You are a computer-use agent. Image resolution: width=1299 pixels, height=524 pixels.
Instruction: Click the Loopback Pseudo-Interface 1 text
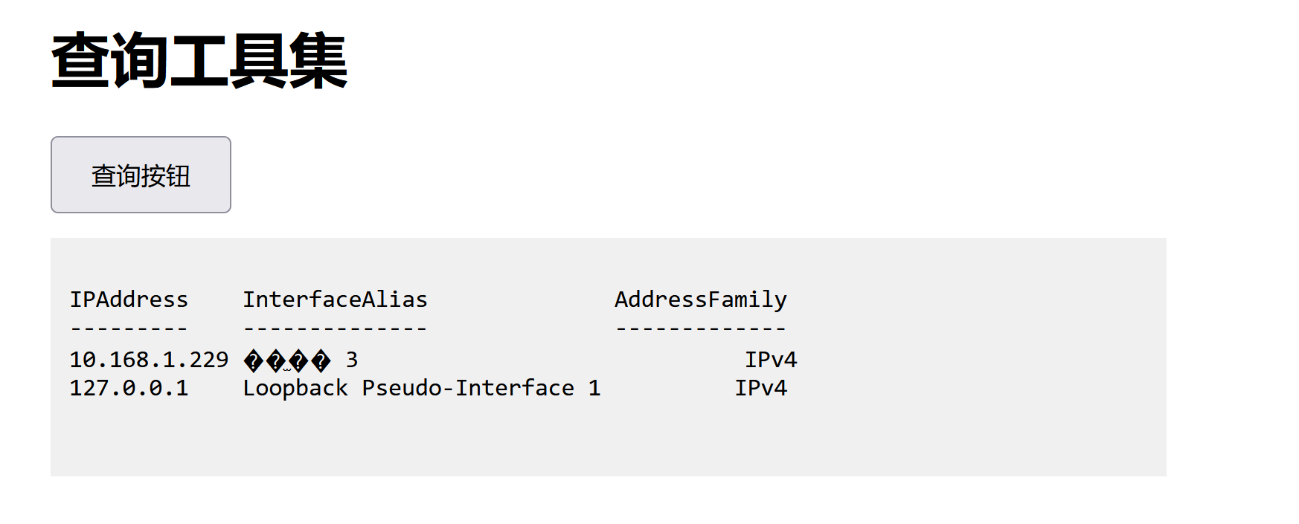421,388
